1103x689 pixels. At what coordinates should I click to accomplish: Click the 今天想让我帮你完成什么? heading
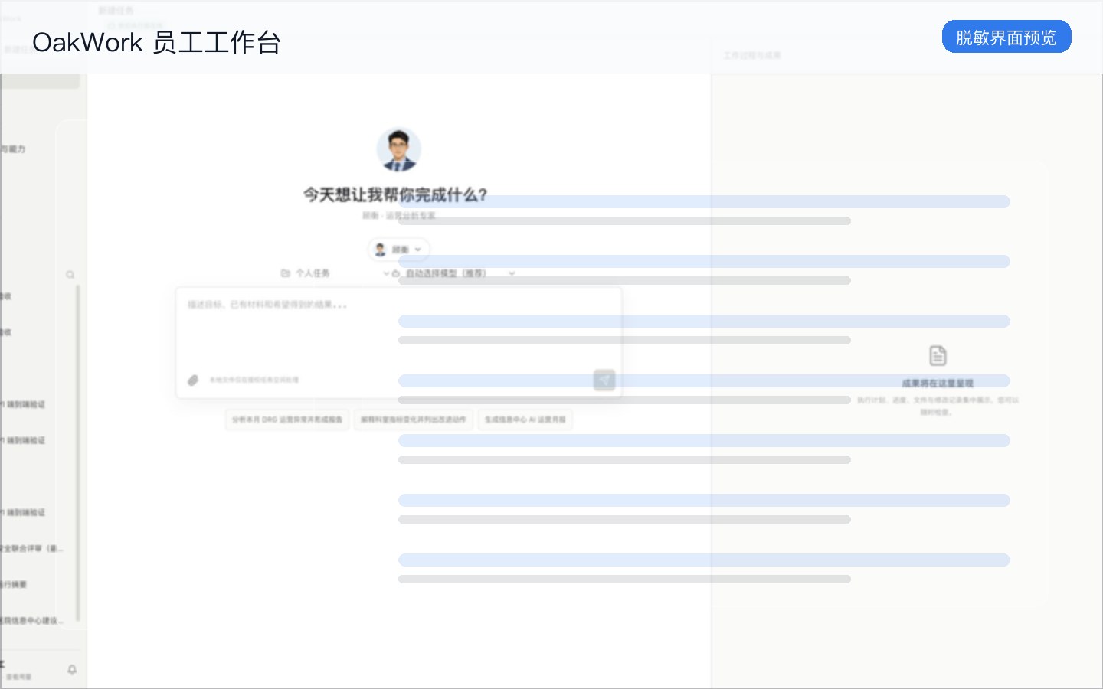click(x=395, y=195)
